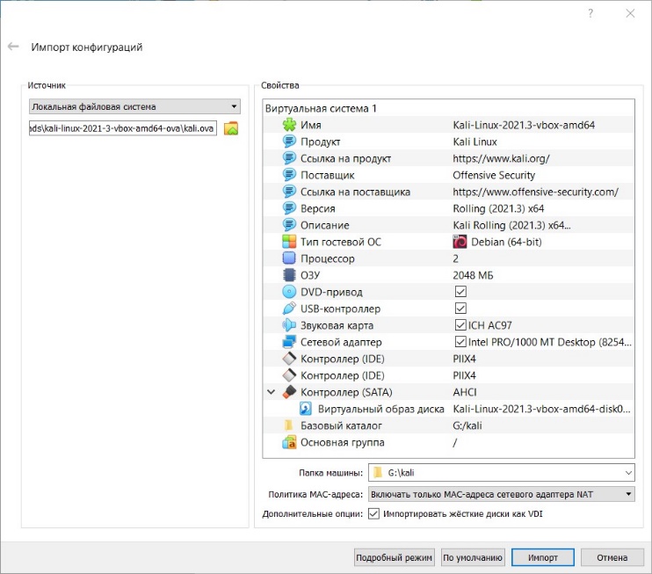The width and height of the screenshot is (652, 574).
Task: Collapse the Контроллер (SATA) tree node
Action: [x=272, y=392]
